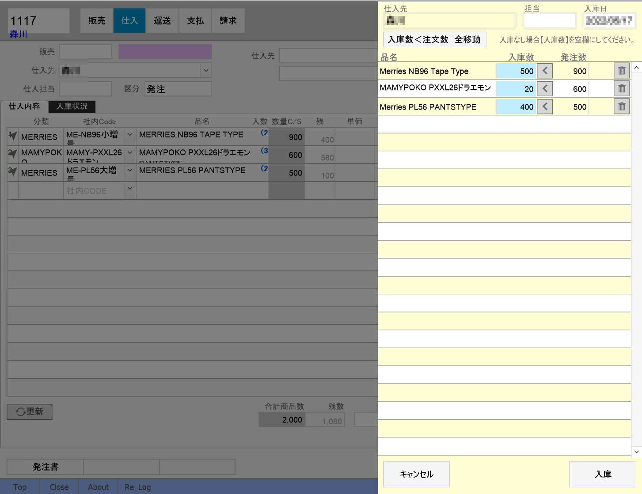Select the 仕入内容 sub-tab

click(24, 106)
